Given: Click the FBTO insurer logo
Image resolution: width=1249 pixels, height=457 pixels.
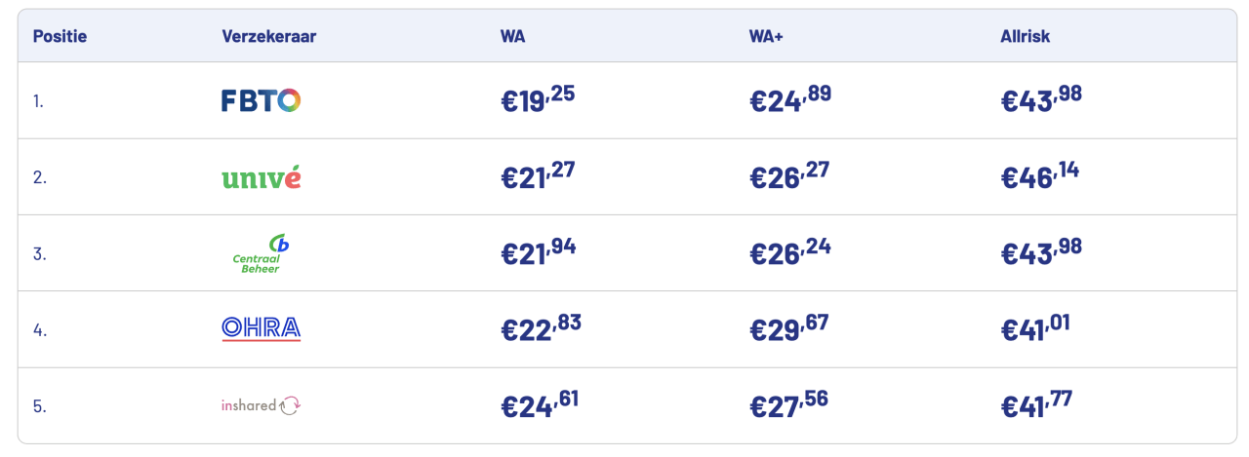Looking at the screenshot, I should 261,100.
